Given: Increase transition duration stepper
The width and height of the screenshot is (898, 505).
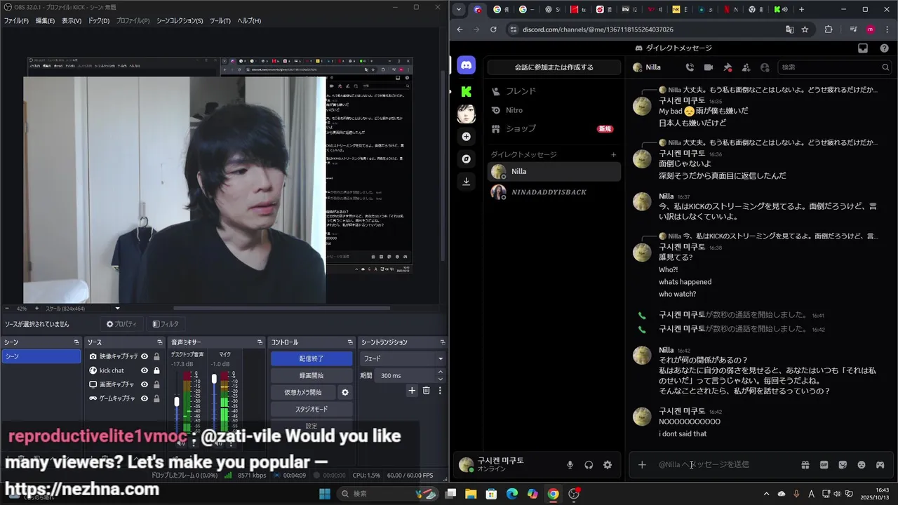Looking at the screenshot, I should tap(441, 372).
